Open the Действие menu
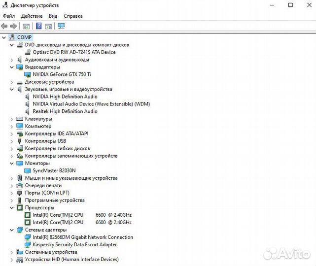The height and width of the screenshot is (266, 316). click(x=32, y=16)
